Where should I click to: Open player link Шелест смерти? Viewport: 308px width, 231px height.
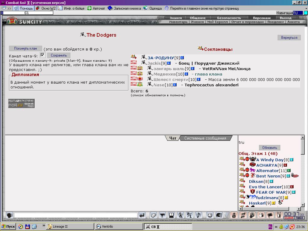pyautogui.click(x=171, y=79)
